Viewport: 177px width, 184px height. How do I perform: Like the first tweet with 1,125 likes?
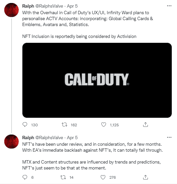103,125
